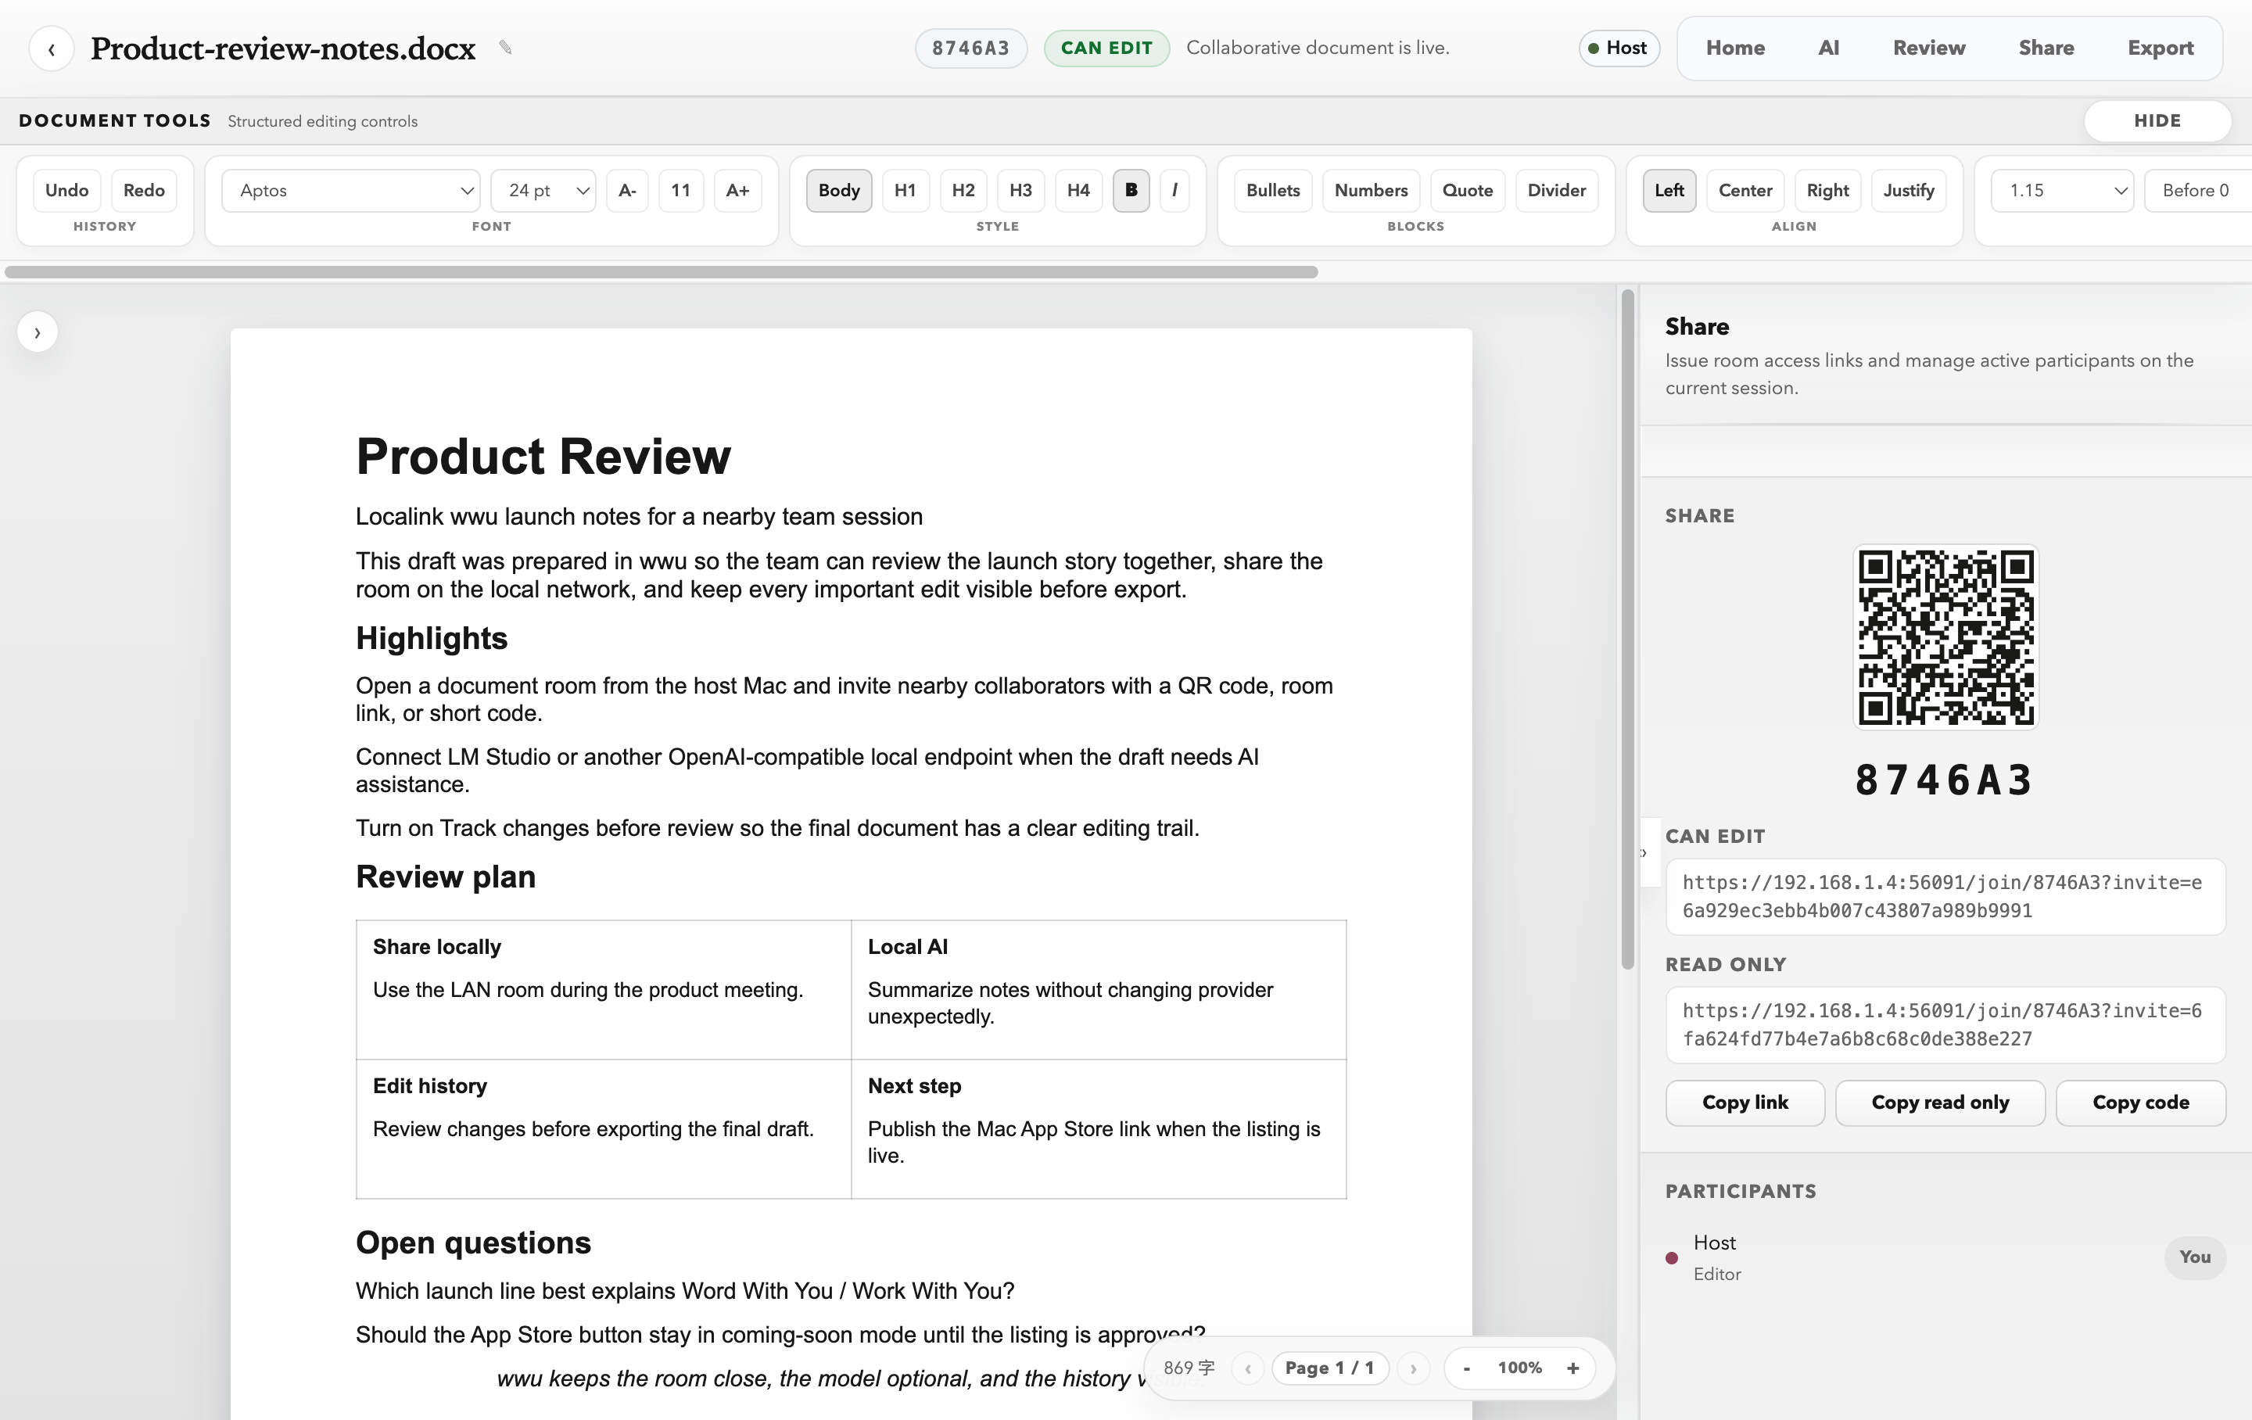Align text Center
The height and width of the screenshot is (1420, 2252).
click(x=1745, y=190)
